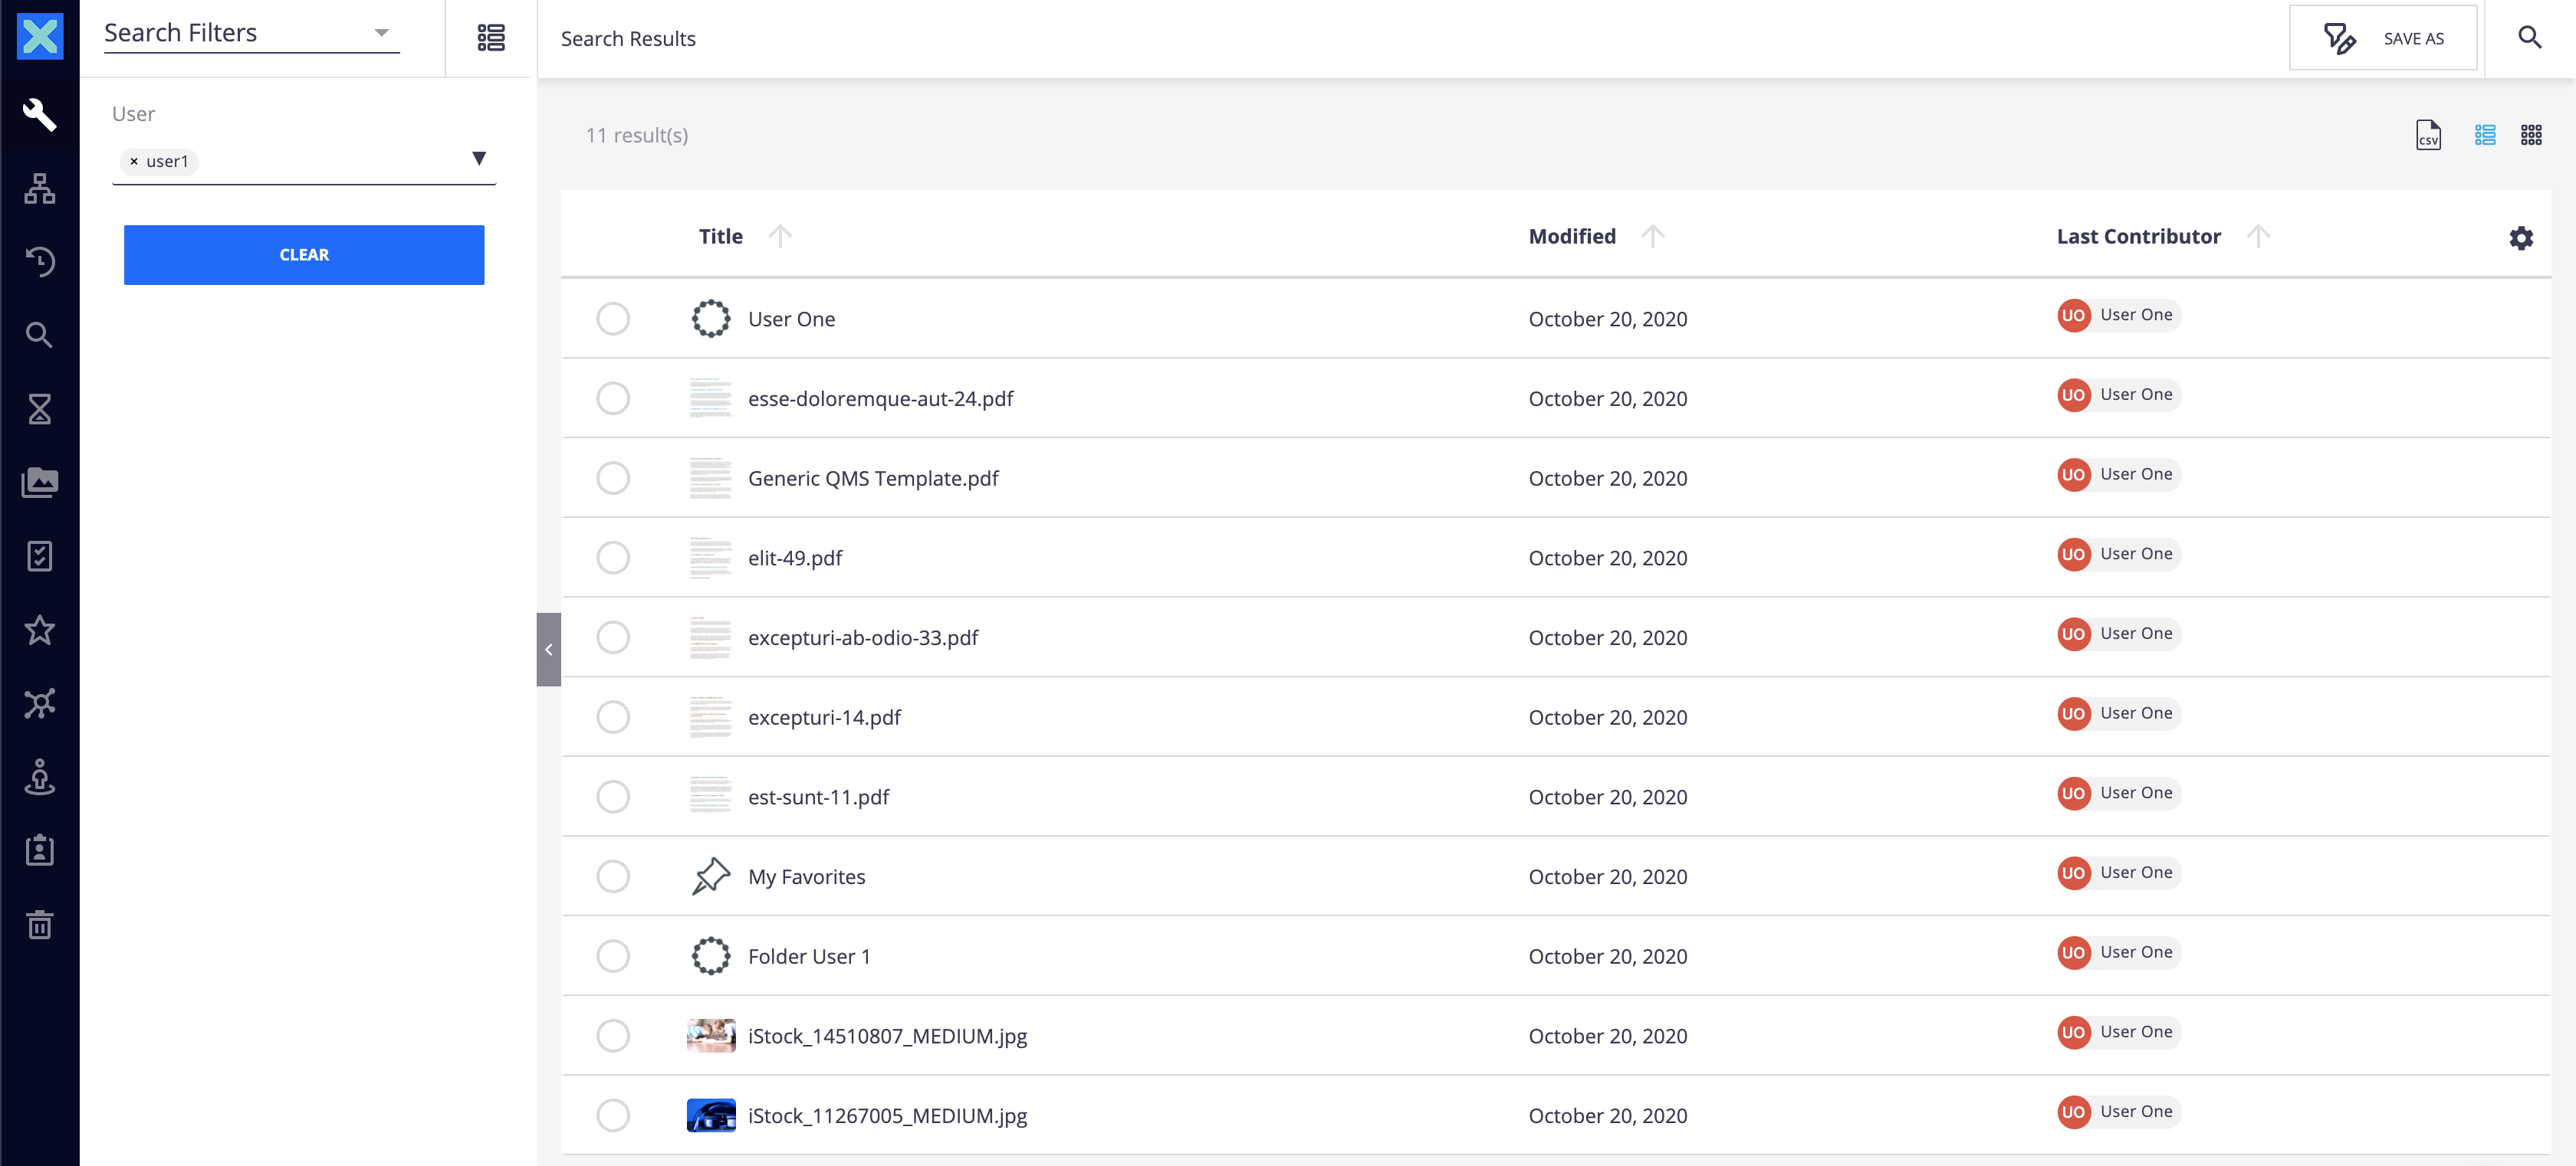Click the Nuxeo logo icon
The height and width of the screenshot is (1166, 2576).
(x=40, y=37)
